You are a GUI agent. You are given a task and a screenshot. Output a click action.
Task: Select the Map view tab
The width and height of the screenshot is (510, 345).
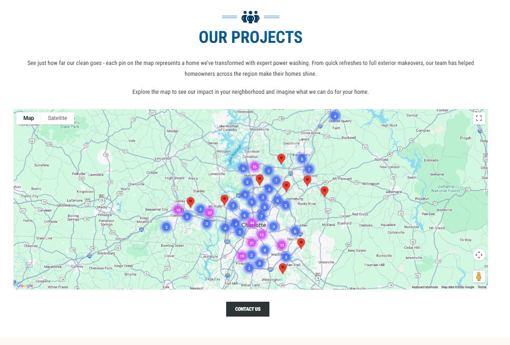pos(29,118)
